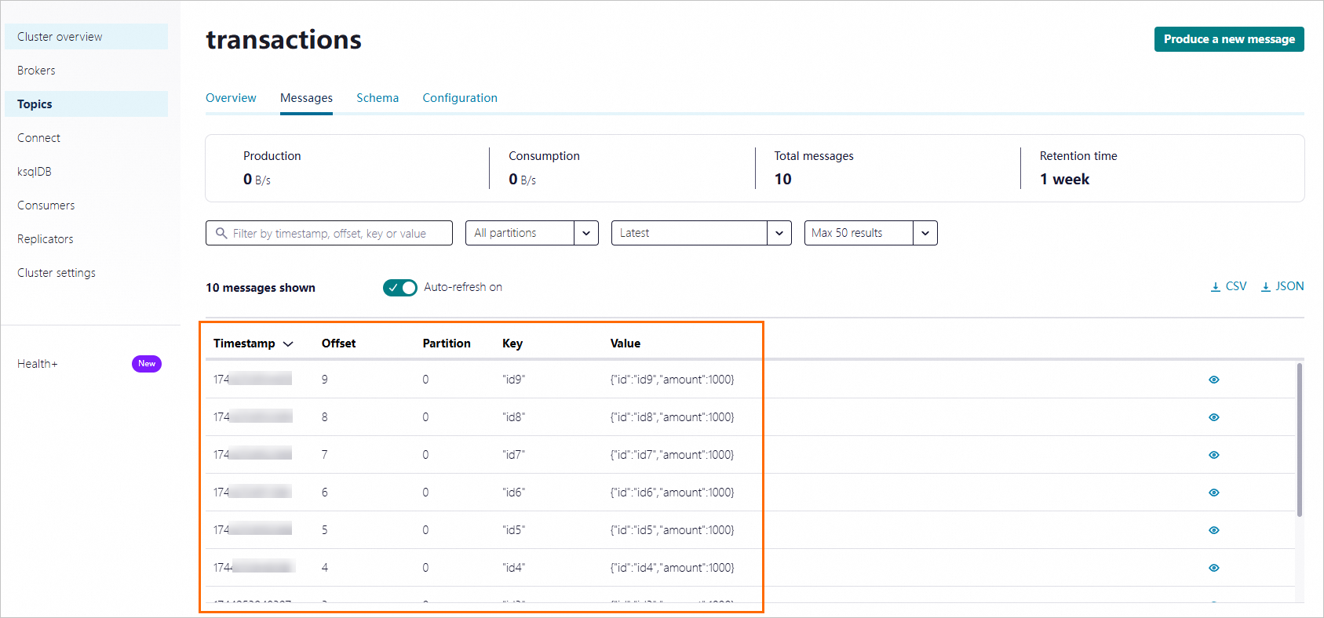Click value {"id":"id9","amount":1000}

click(x=672, y=380)
